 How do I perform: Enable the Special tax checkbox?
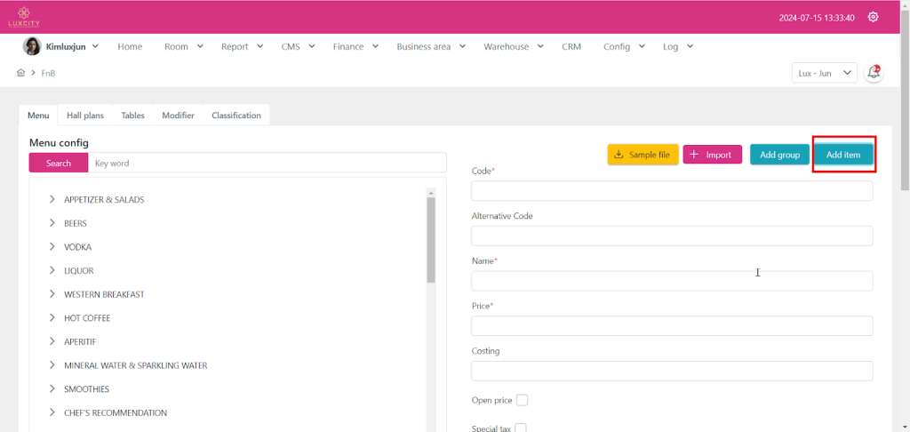521,428
